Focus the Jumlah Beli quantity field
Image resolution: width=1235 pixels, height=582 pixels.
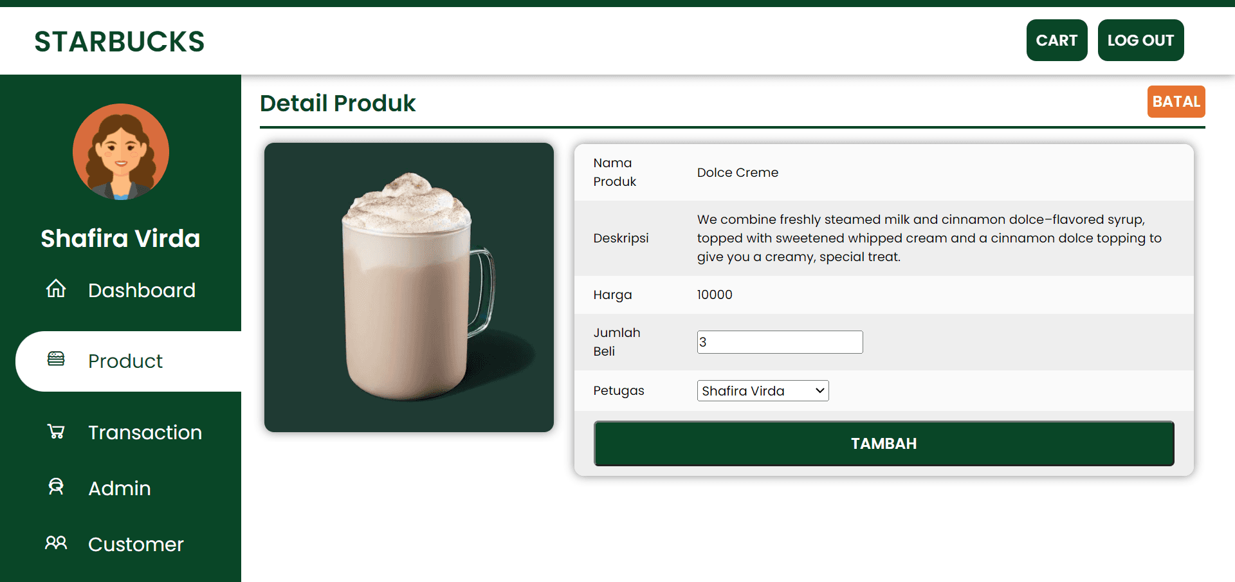[780, 342]
